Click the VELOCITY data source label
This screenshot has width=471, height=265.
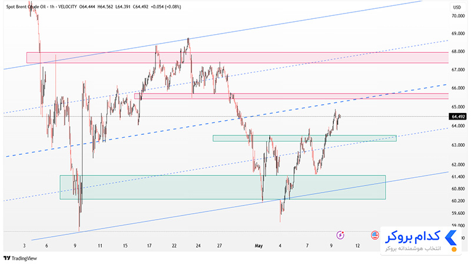coord(67,6)
